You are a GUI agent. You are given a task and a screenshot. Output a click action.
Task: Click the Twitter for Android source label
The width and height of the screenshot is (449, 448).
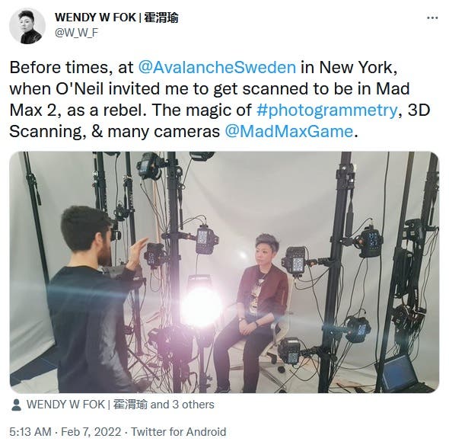[179, 432]
